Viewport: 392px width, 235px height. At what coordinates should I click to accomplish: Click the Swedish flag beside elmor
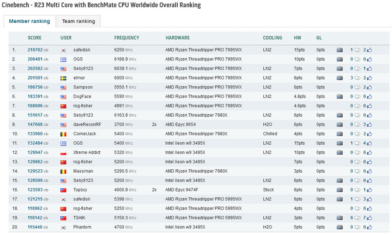[63, 78]
